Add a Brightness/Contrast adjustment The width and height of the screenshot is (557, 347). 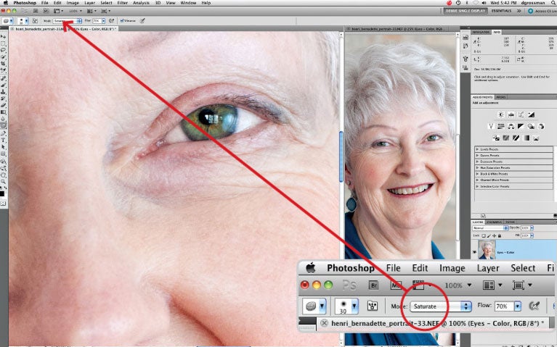coord(501,114)
